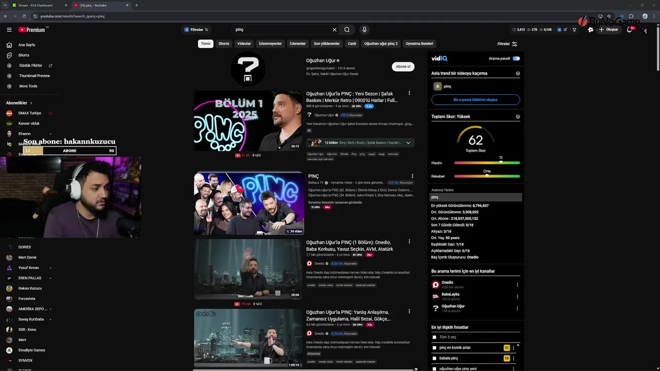Viewport: 660px width, 371px height.
Task: Open the Altyazılar badge on Yanlış Anlaşılma
Action: pos(313,354)
